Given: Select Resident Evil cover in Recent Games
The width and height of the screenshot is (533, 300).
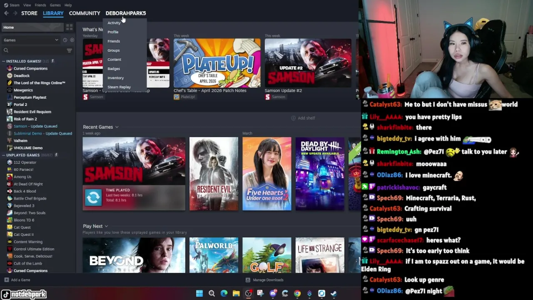Looking at the screenshot, I should coord(214,174).
